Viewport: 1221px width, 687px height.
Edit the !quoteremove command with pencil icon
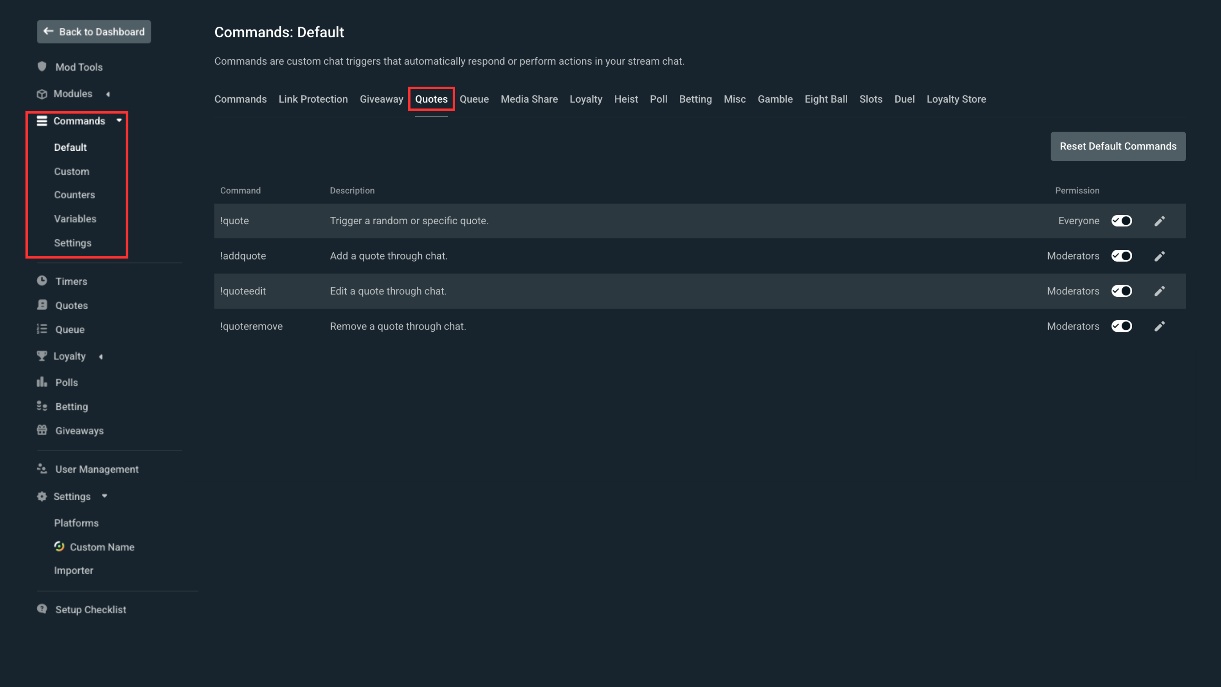click(x=1160, y=326)
